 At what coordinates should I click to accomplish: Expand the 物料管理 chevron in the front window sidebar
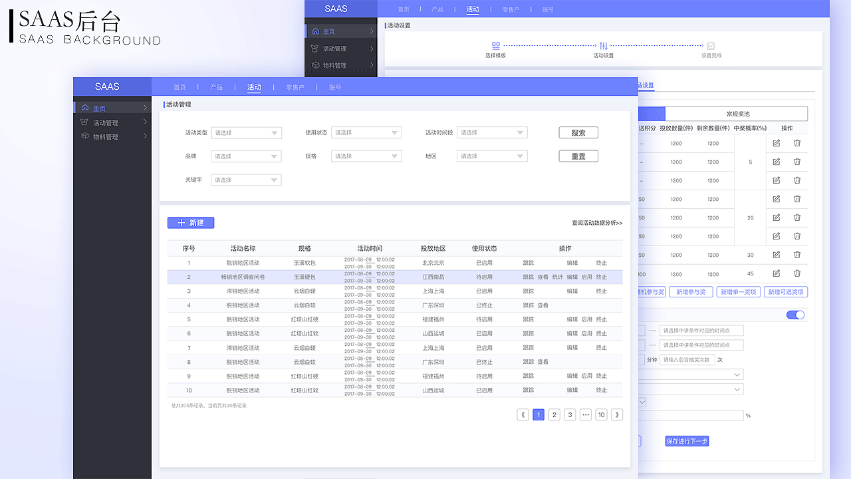pyautogui.click(x=145, y=136)
